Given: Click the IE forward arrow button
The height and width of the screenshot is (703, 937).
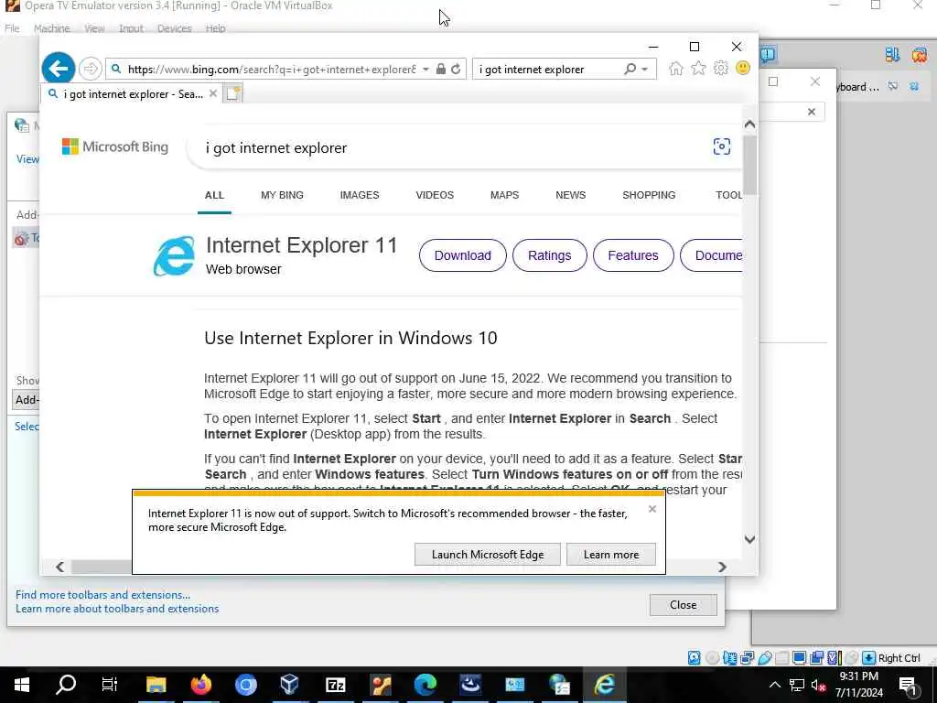Looking at the screenshot, I should [x=91, y=69].
